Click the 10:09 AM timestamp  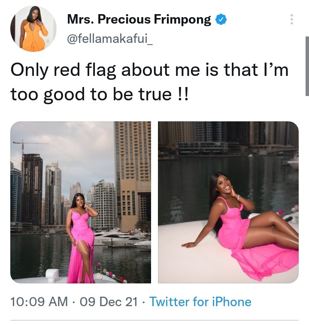click(39, 301)
